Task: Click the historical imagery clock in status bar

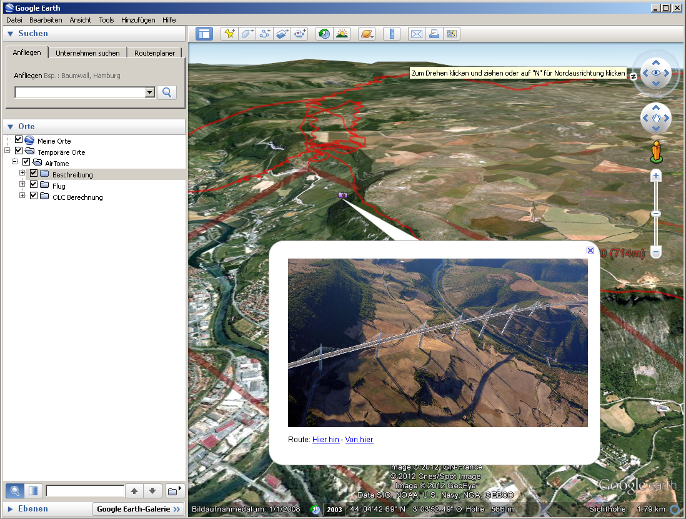Action: 315,510
